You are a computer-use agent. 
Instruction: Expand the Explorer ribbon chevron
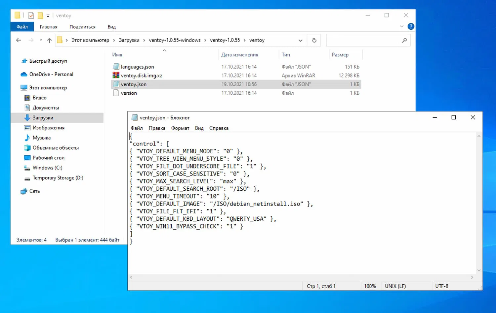click(x=401, y=26)
